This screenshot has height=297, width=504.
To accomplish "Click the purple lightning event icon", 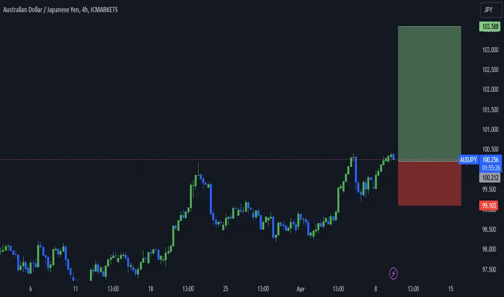I will coord(393,274).
